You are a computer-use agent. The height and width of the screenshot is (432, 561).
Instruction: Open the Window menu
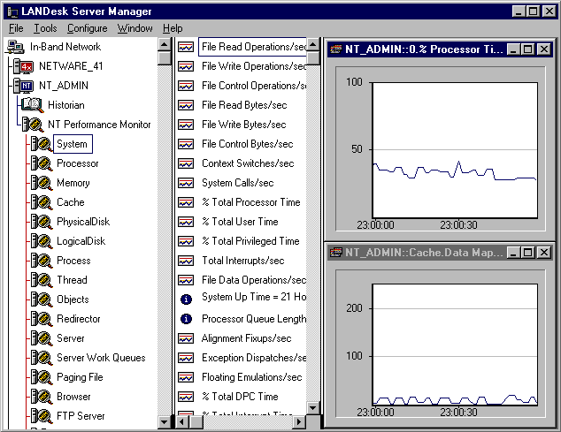(134, 28)
